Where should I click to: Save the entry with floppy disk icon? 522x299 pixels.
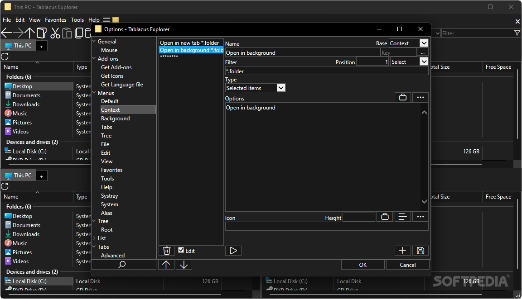pos(420,251)
